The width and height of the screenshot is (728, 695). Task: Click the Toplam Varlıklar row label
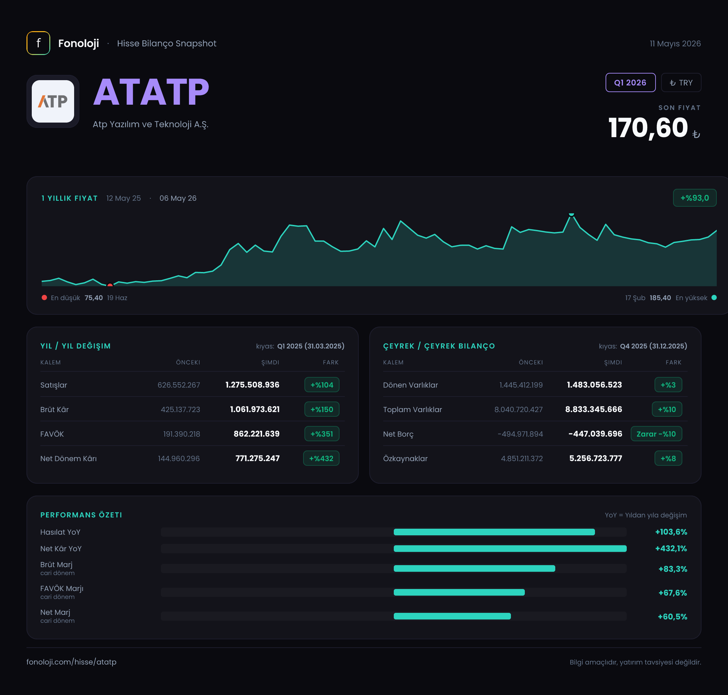412,409
